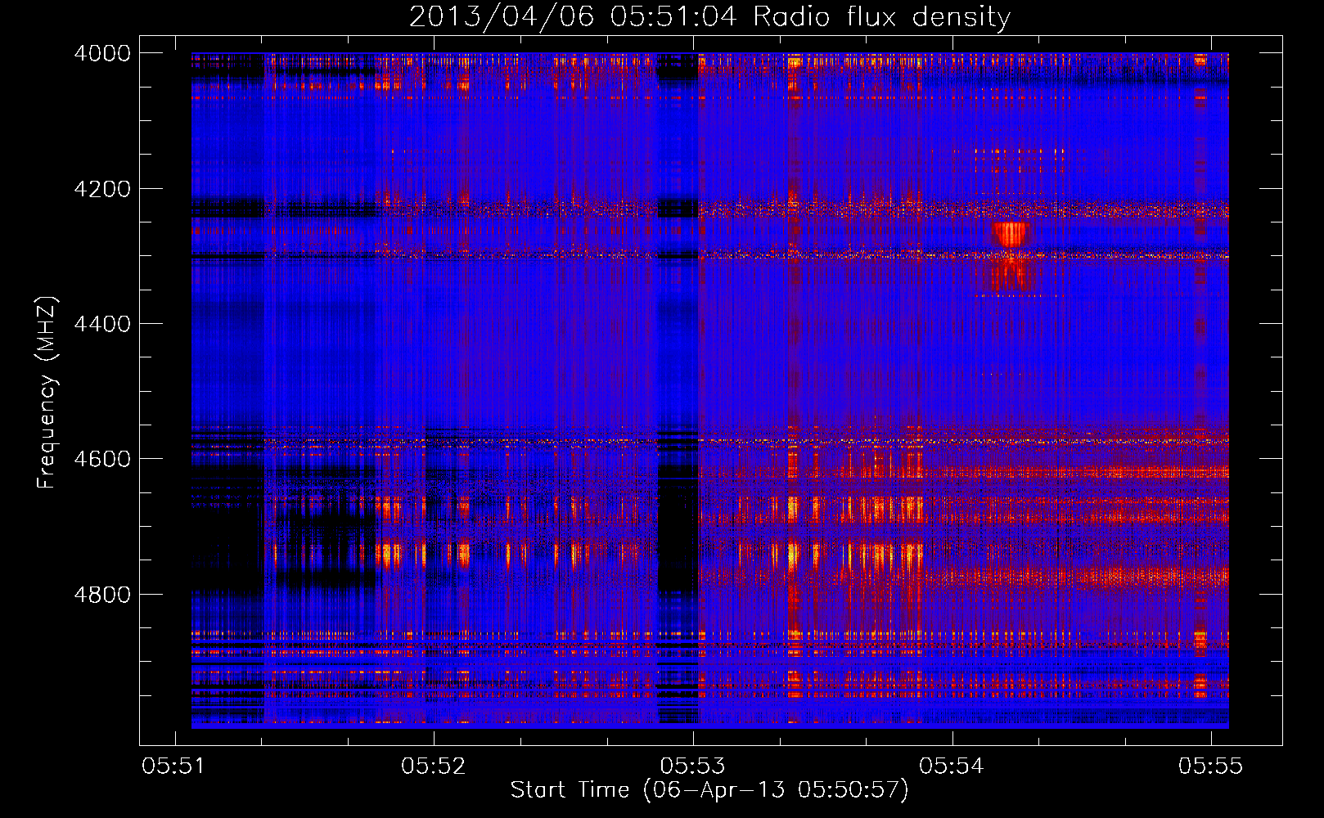Click the bright red burst near 4270 MHz
The height and width of the screenshot is (818, 1324).
tap(1010, 235)
